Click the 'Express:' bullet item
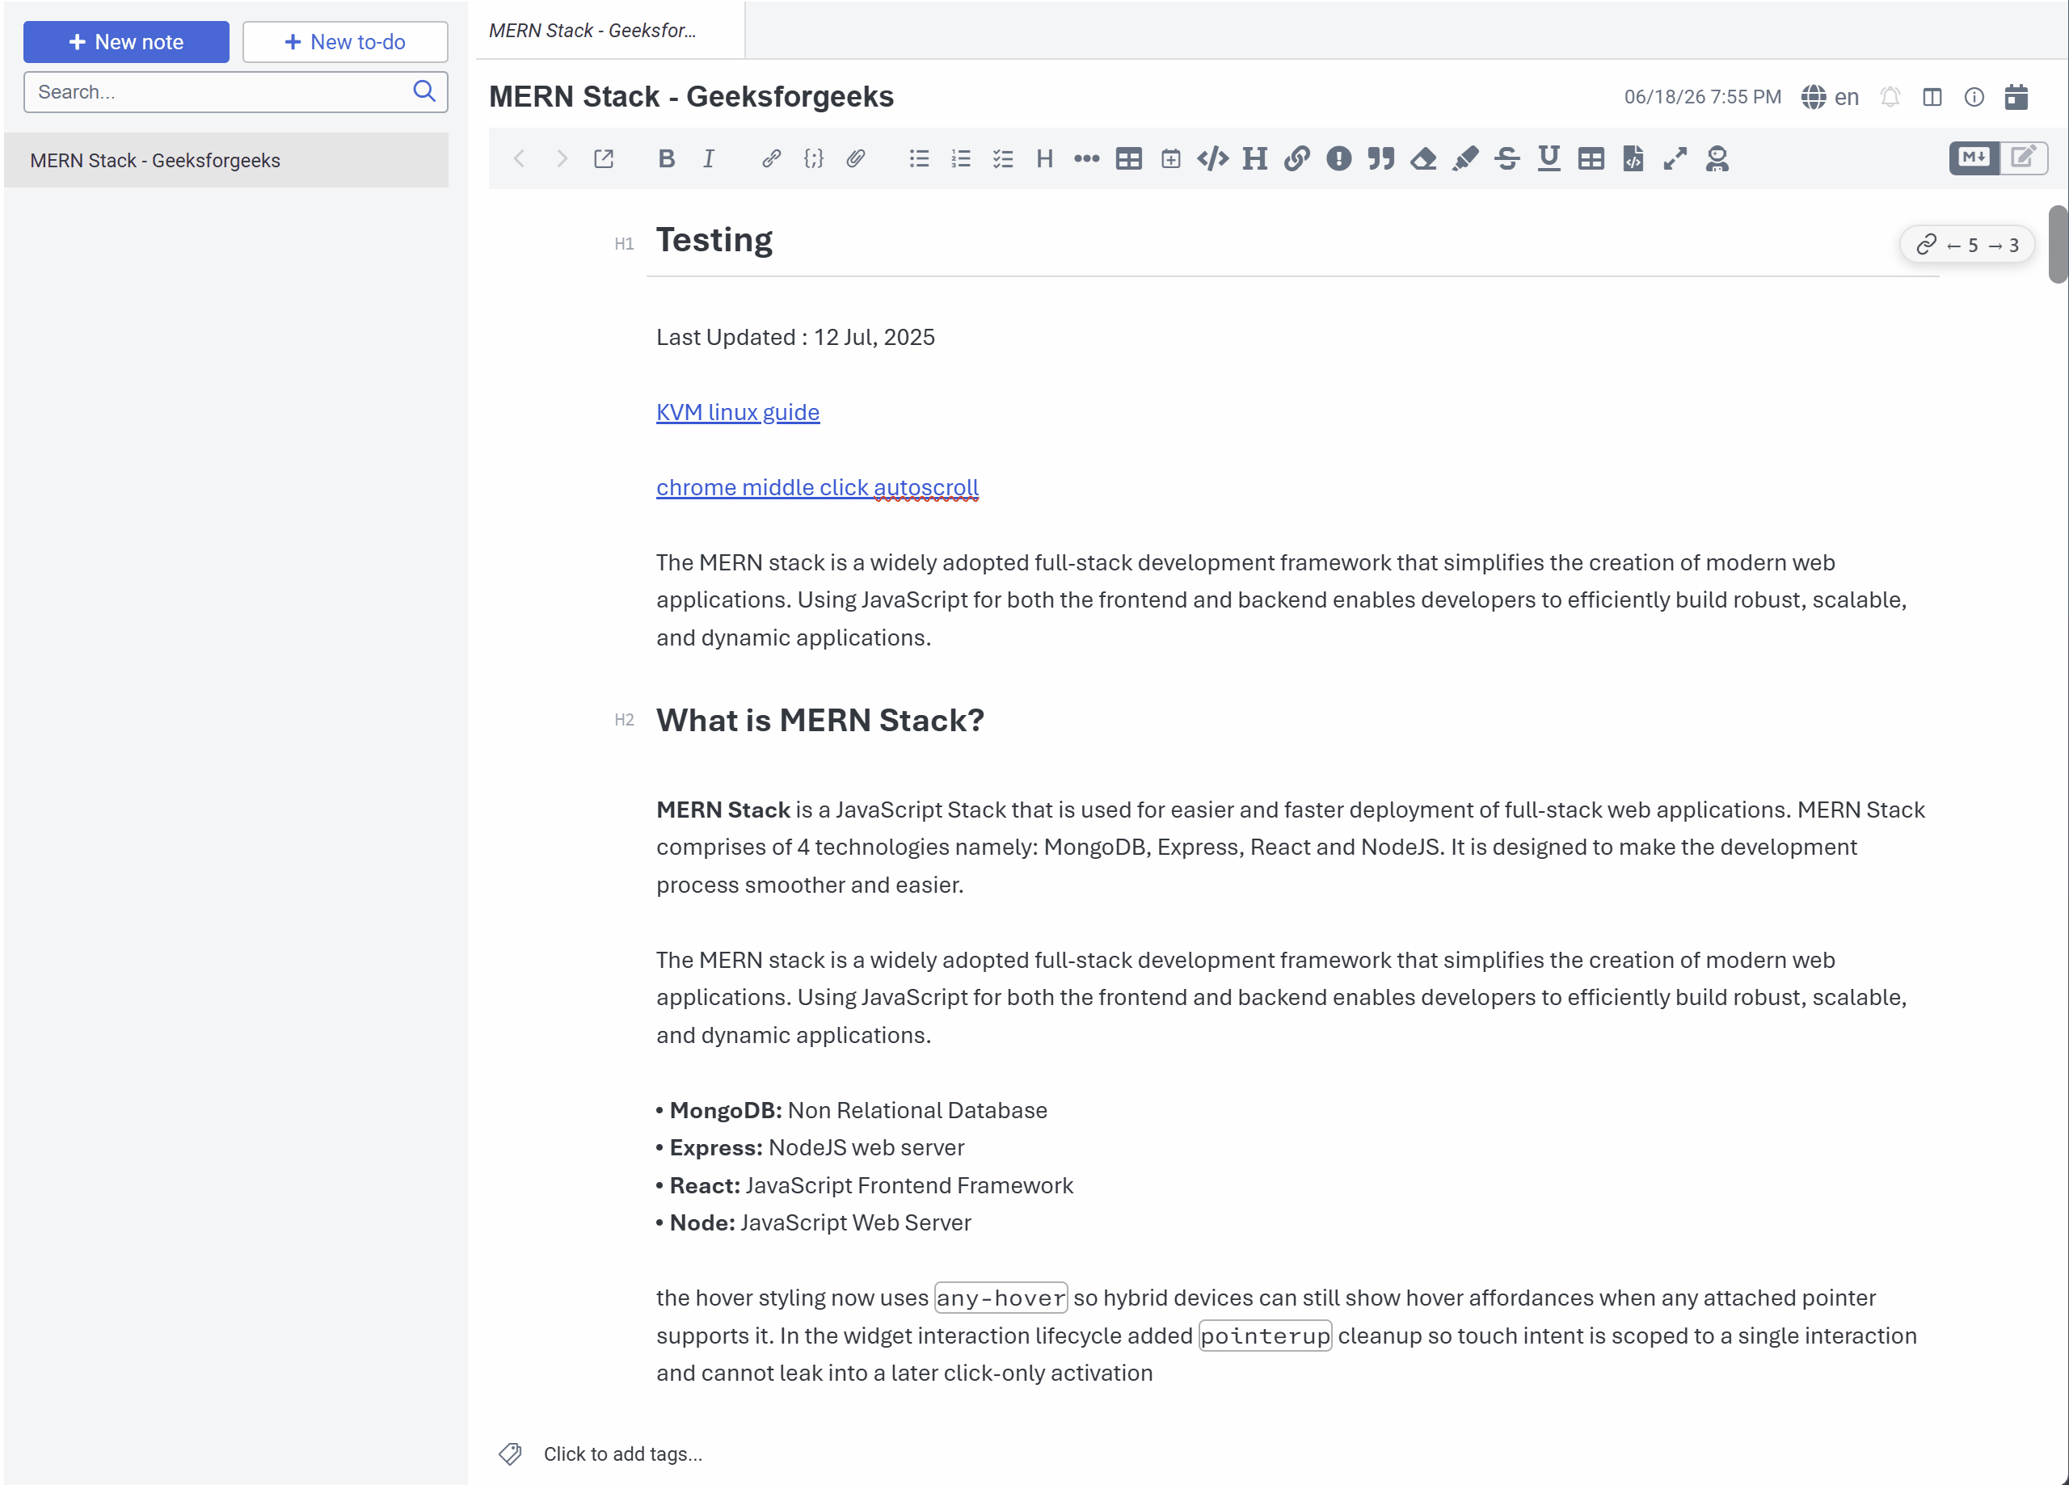 click(x=810, y=1147)
